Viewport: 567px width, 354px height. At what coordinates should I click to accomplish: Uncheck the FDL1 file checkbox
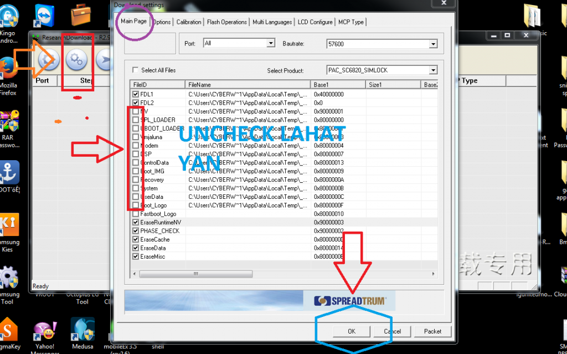pos(136,94)
